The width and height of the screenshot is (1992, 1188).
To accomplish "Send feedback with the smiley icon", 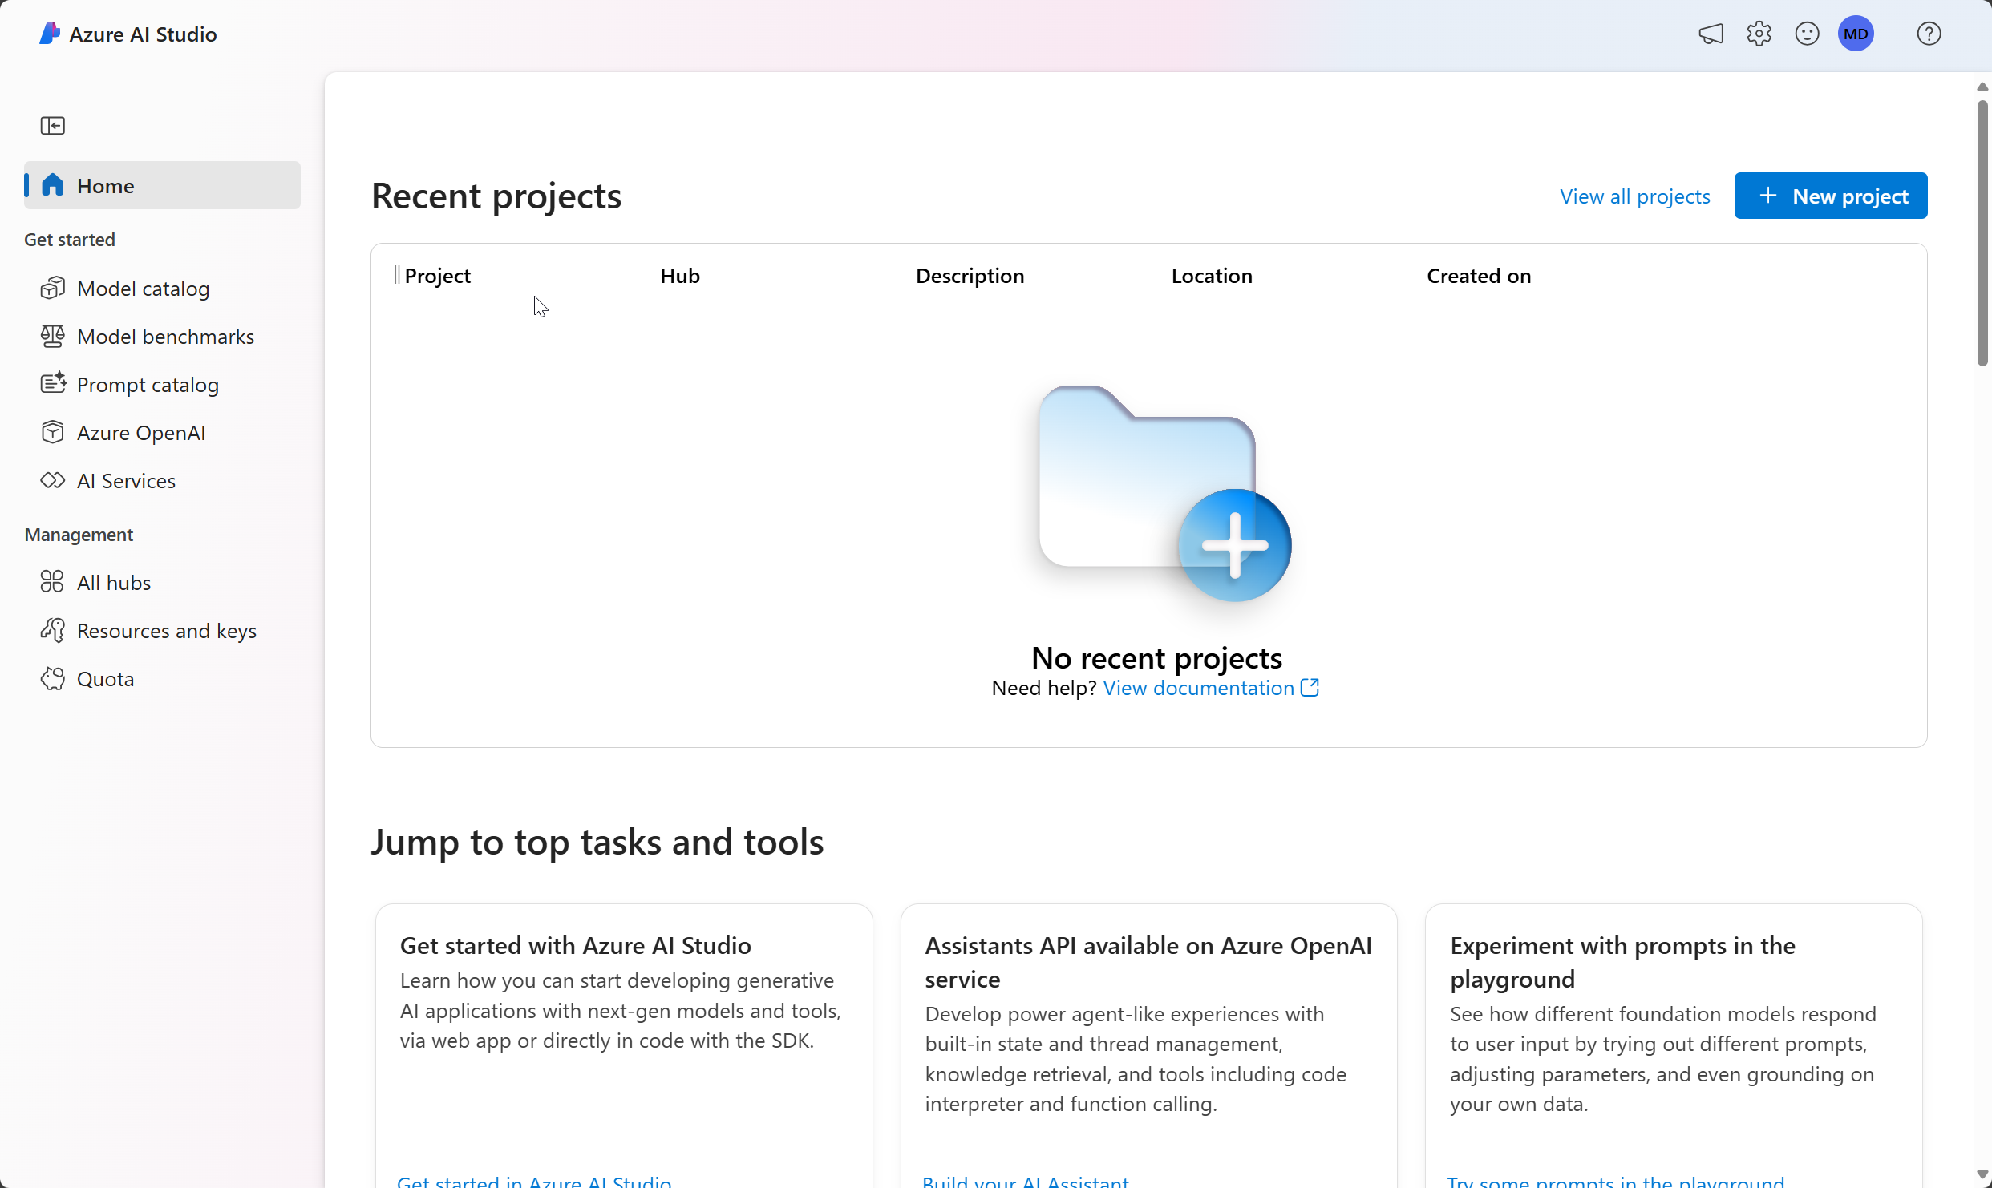I will tap(1807, 34).
